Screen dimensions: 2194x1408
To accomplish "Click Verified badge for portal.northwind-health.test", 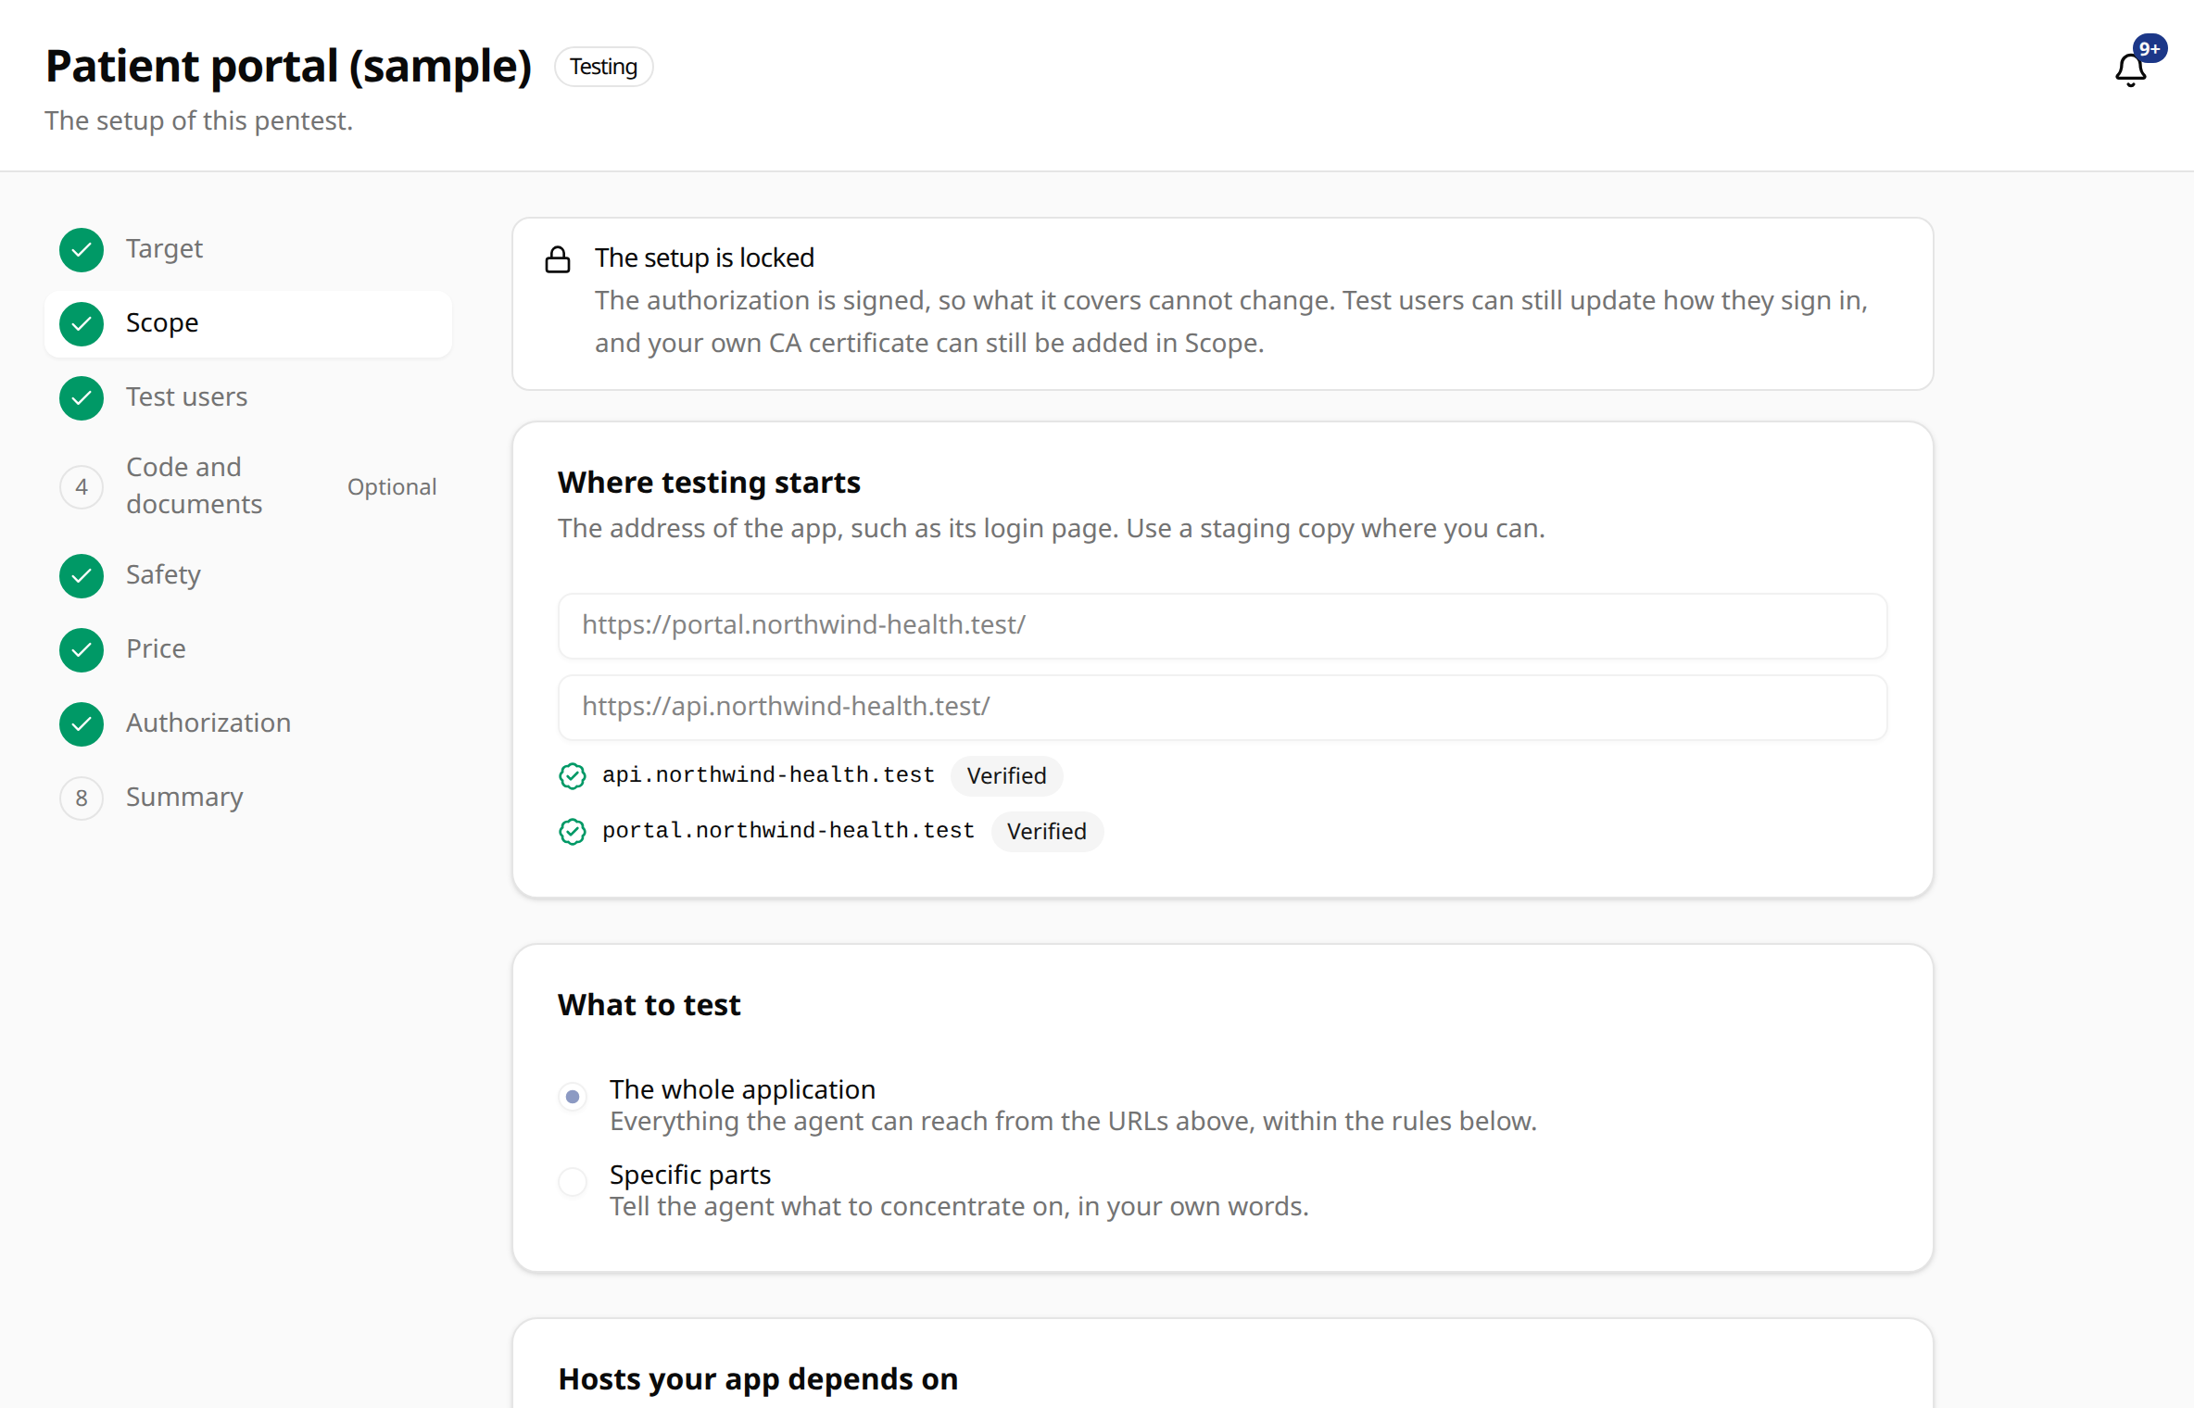I will coord(1046,831).
